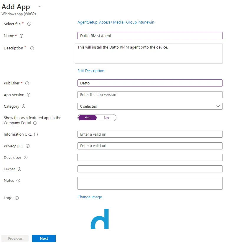Click Change image link
This screenshot has width=239, height=243.
(90, 197)
